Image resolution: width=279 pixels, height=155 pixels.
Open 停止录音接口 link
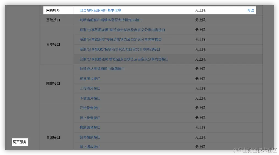coord(90,118)
